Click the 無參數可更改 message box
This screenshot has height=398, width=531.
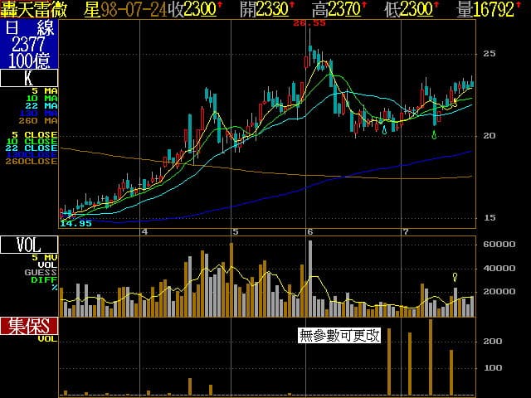[339, 336]
